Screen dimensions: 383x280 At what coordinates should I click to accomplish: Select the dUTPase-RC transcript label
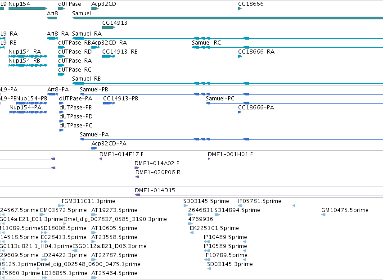[x=75, y=70]
